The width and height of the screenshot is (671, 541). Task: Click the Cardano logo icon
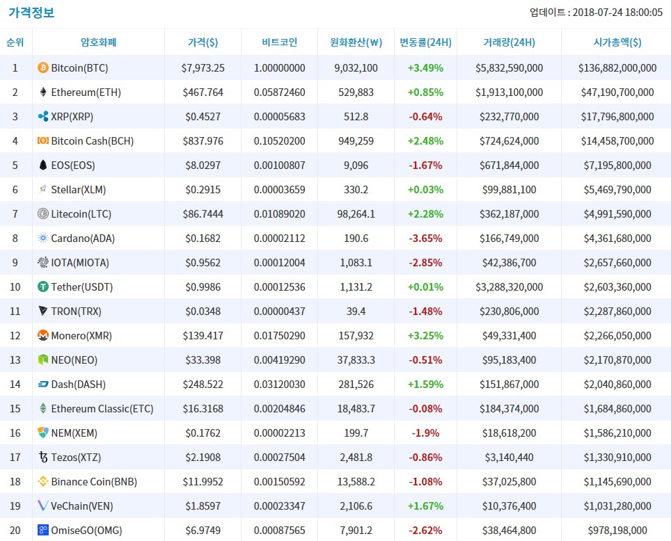click(42, 239)
